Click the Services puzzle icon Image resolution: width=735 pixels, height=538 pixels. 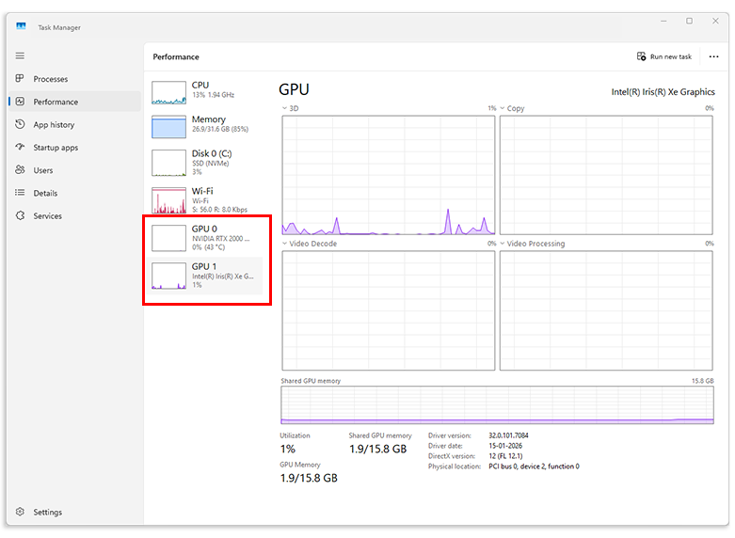coord(20,215)
